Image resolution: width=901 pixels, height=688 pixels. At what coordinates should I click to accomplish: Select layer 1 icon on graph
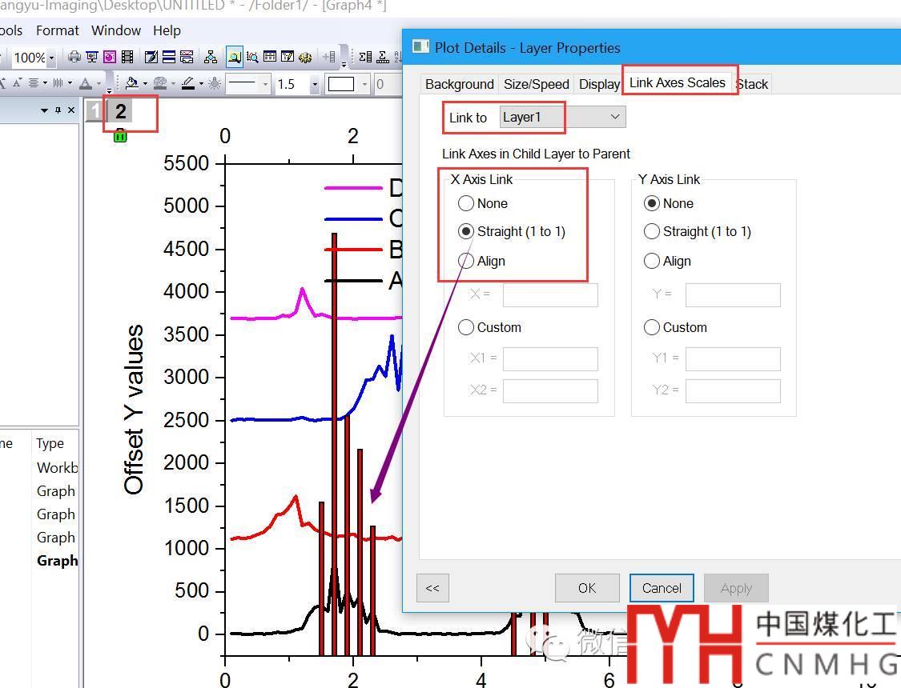[x=95, y=111]
